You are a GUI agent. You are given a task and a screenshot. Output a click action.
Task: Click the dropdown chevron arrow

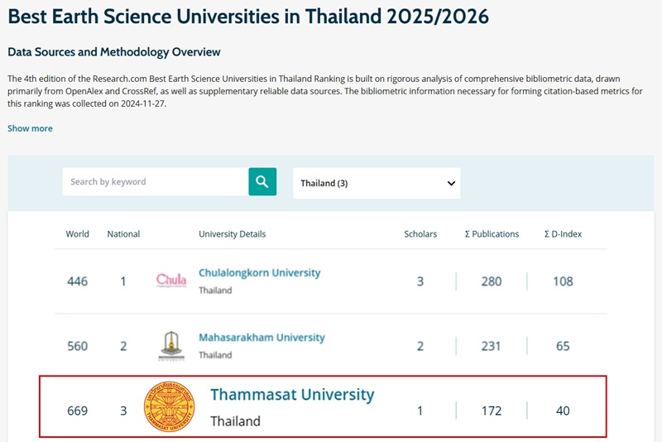pos(451,183)
